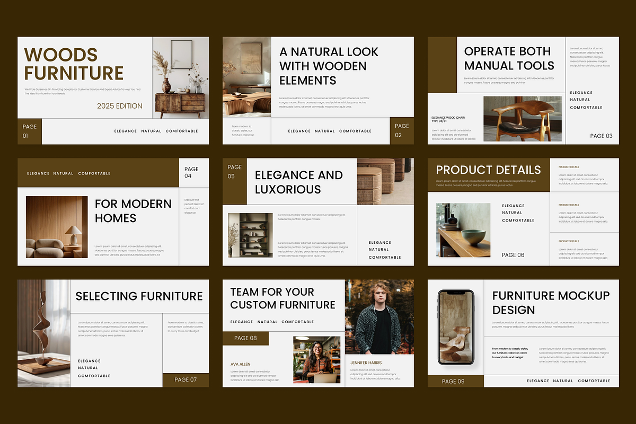This screenshot has height=424, width=636.
Task: Click the "AVA ALLEN" name
Action: pos(241,364)
